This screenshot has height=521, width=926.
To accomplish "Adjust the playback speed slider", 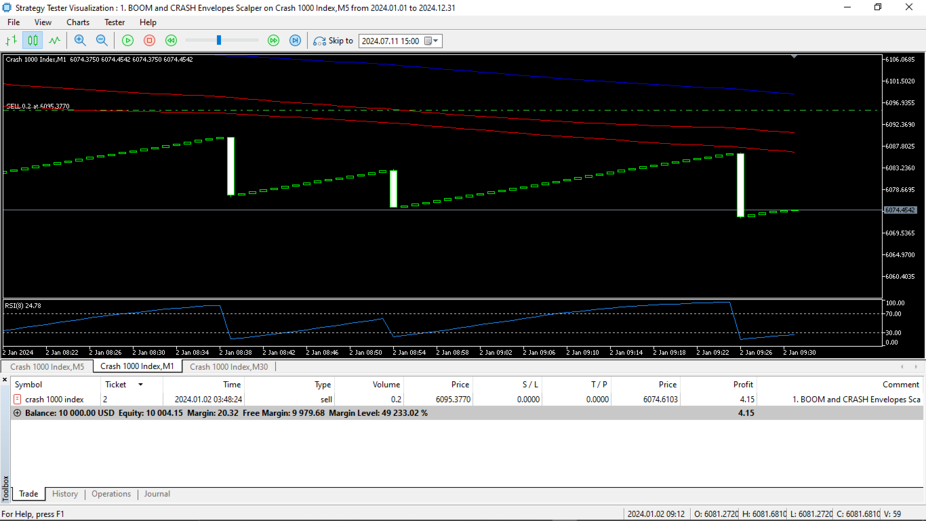I will tap(219, 41).
